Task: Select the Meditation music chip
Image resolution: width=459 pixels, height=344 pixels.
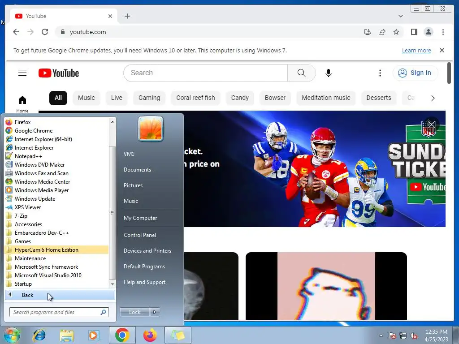Action: 326,98
